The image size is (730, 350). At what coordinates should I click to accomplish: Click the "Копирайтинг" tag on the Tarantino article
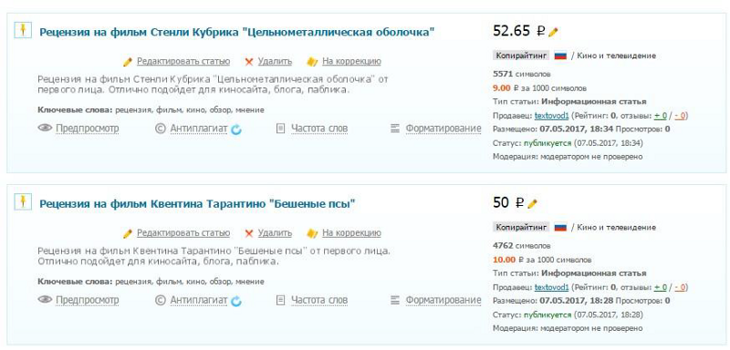click(x=521, y=227)
